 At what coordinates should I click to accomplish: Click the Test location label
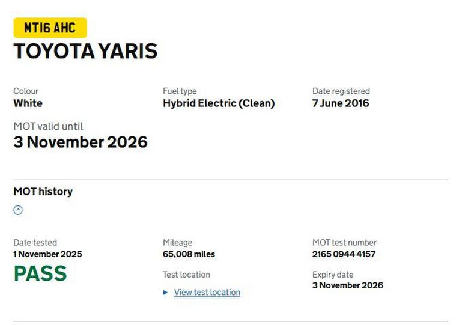click(x=186, y=275)
